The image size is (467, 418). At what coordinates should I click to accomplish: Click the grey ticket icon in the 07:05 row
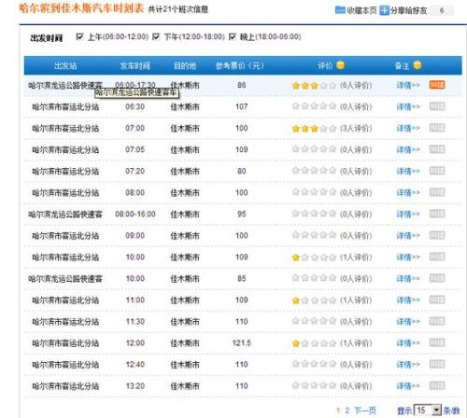pyautogui.click(x=437, y=149)
